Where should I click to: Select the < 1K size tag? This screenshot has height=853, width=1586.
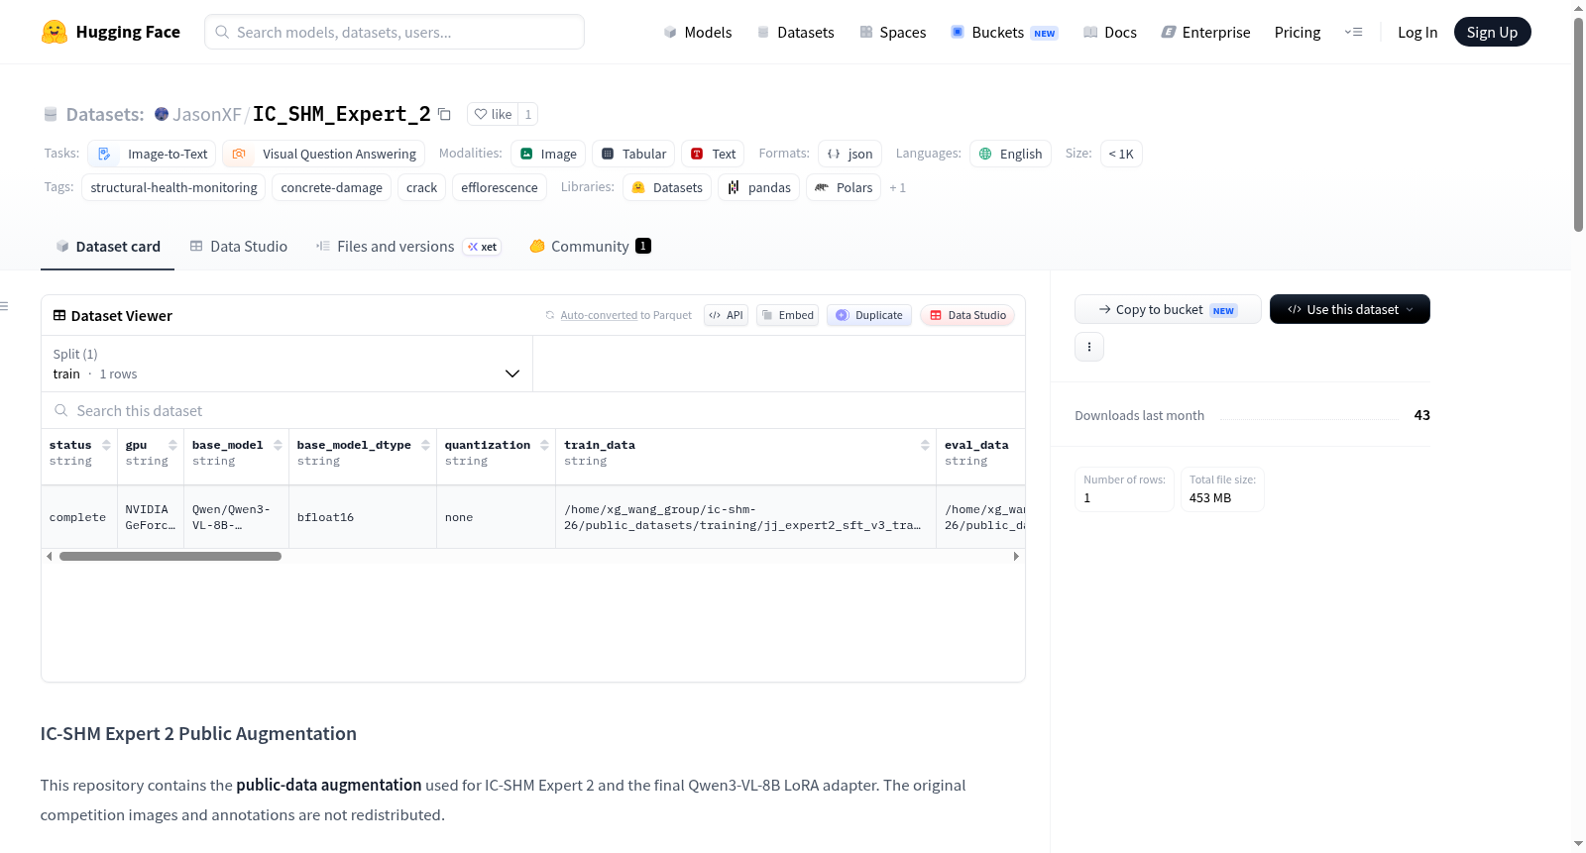click(1121, 154)
